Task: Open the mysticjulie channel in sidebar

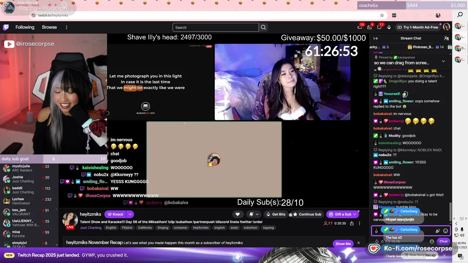Action: [x=29, y=168]
